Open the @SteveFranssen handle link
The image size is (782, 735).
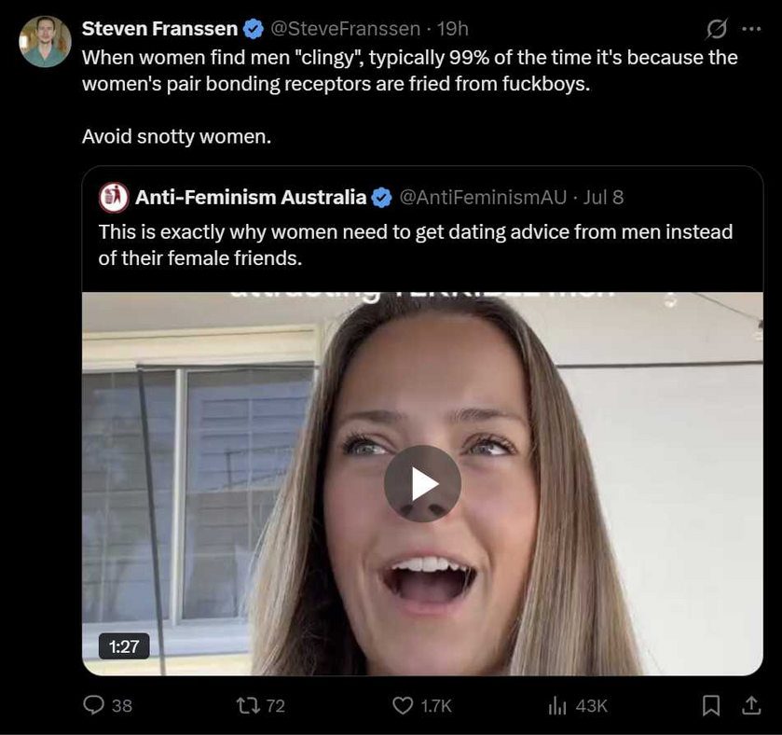345,29
